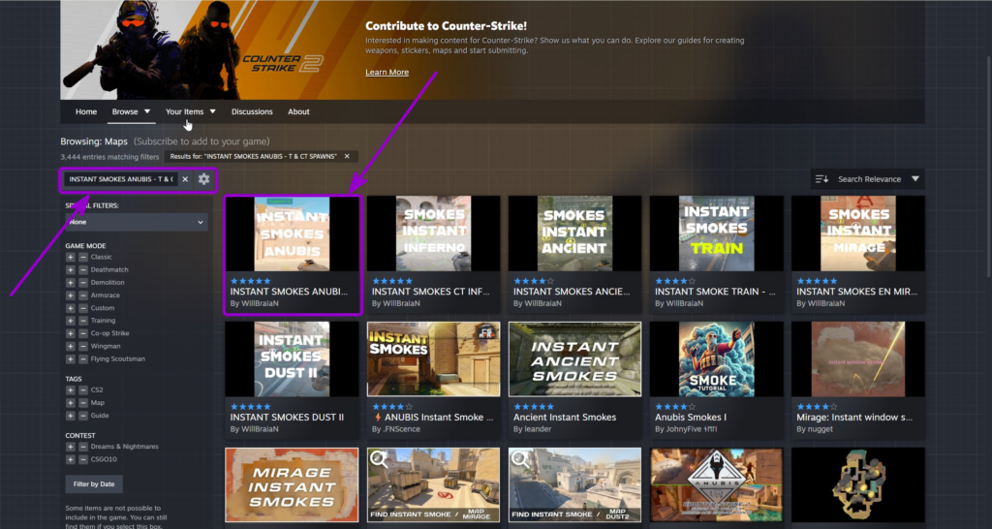Exclude Armsrace using its minus icon
This screenshot has height=529, width=992.
click(83, 295)
